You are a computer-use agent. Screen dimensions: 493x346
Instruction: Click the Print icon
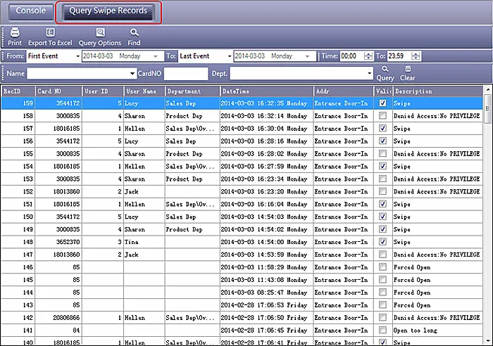tap(15, 32)
